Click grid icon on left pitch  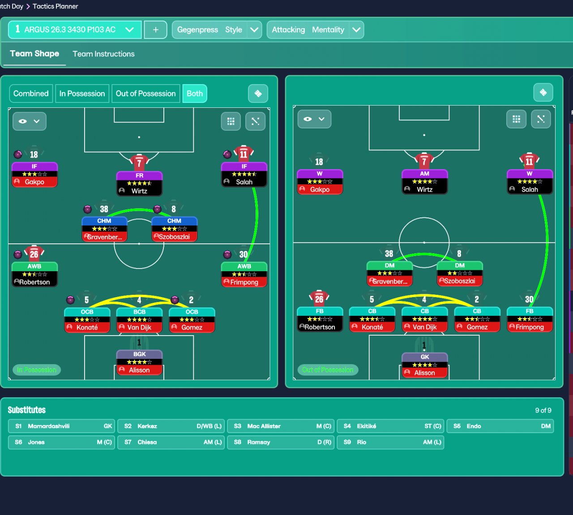231,121
